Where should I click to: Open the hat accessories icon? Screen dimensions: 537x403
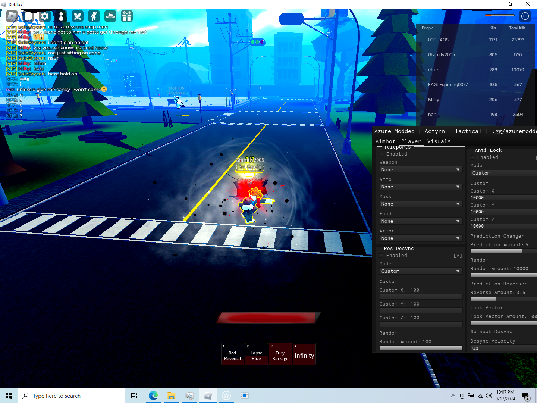click(x=110, y=16)
